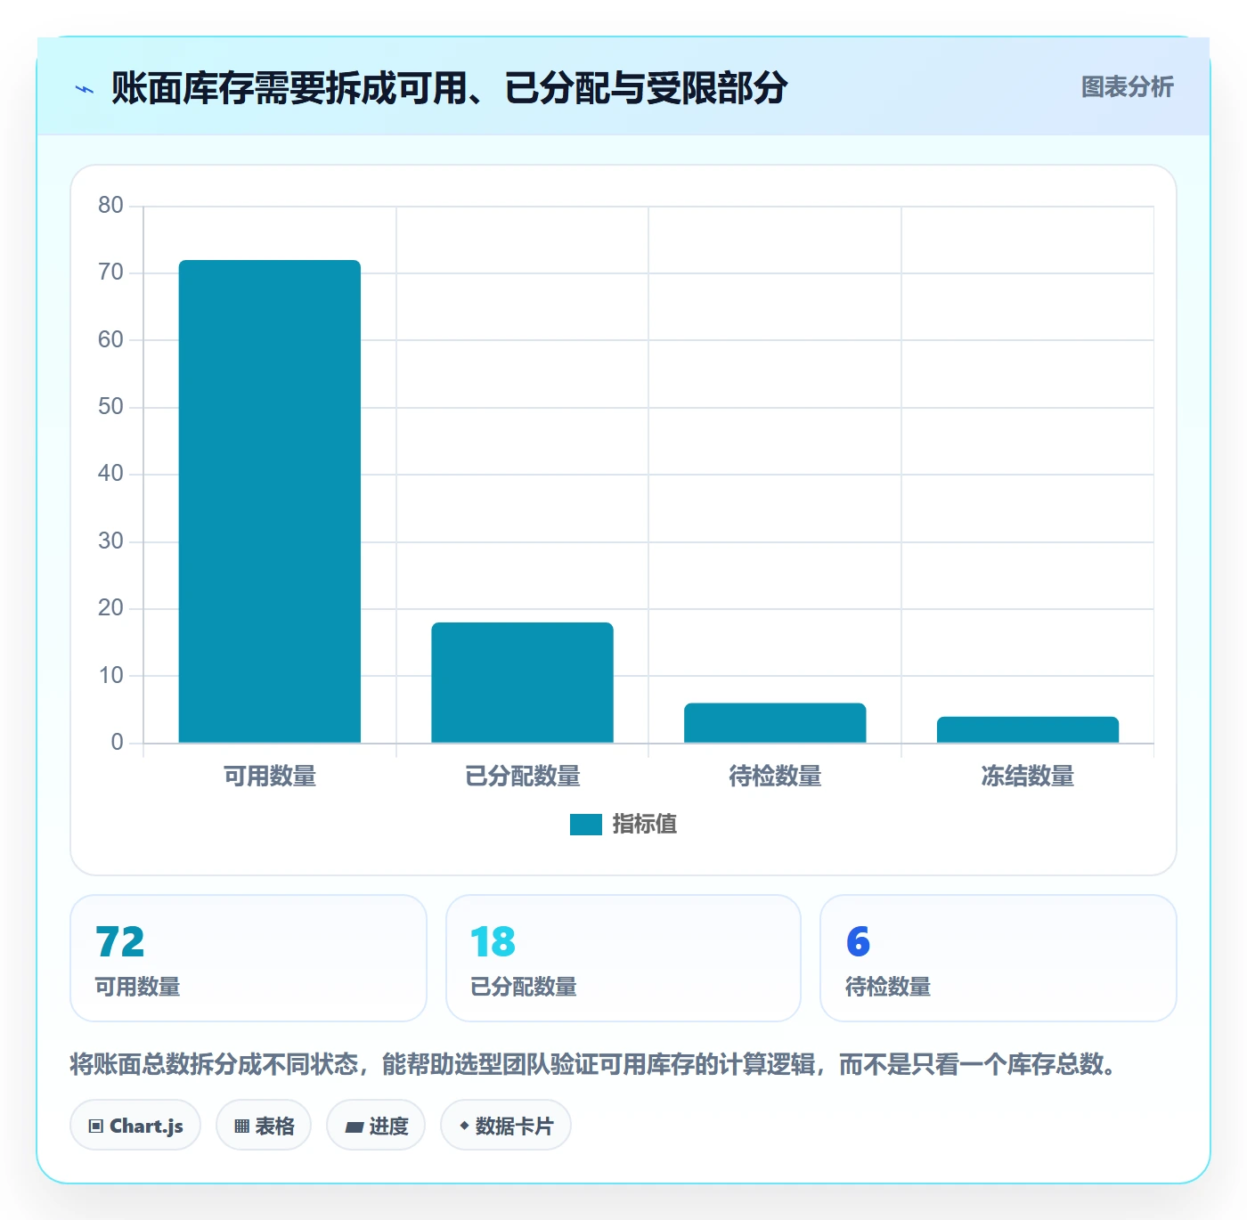Click the grid icon in the 表格 chip
Viewport: 1247px width, 1220px height.
tap(241, 1126)
